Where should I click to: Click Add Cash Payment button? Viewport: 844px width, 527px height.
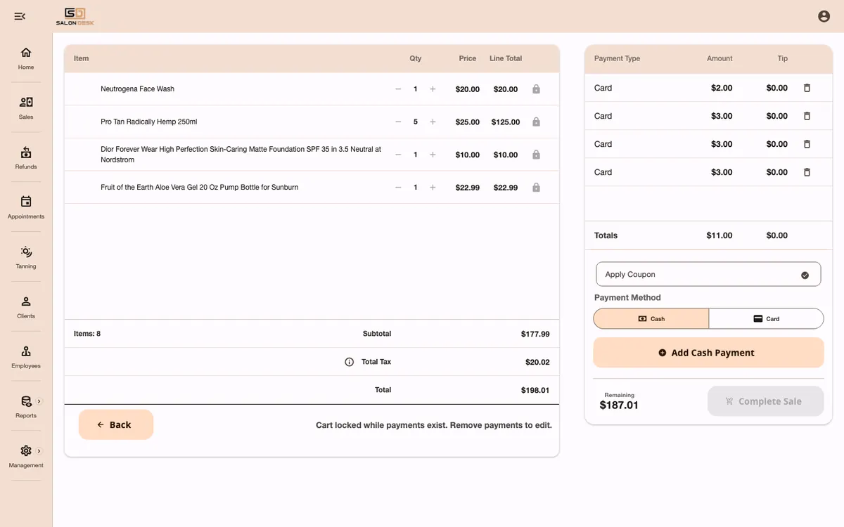[708, 353]
